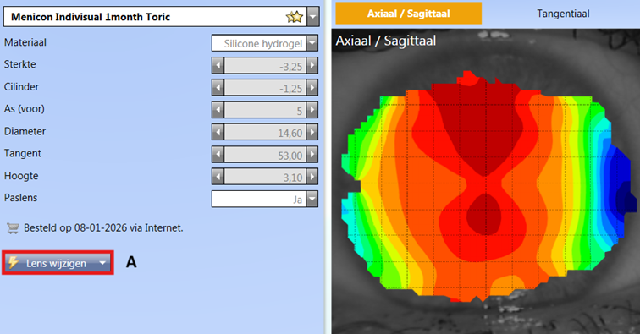The image size is (640, 334).
Task: Click the As (voor) value field 5
Action: pyautogui.click(x=265, y=110)
